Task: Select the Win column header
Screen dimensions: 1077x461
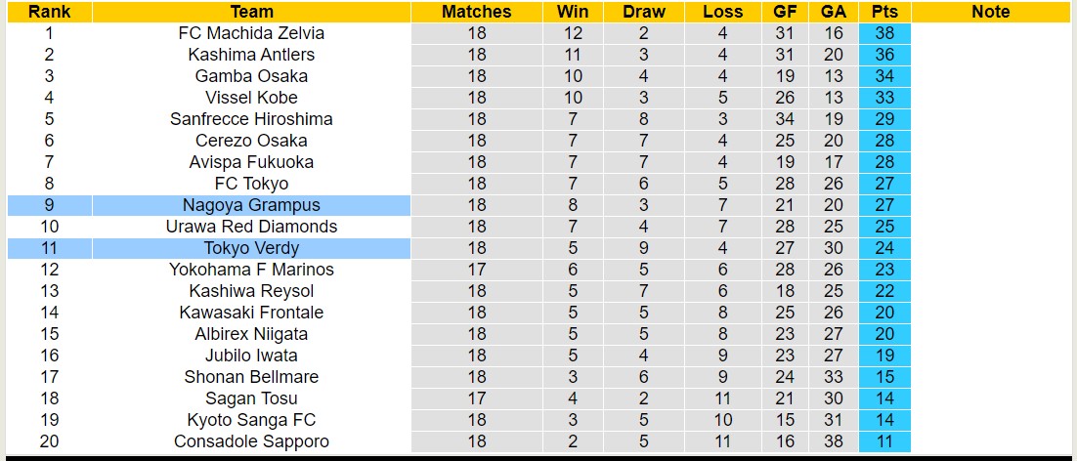Action: pyautogui.click(x=573, y=12)
